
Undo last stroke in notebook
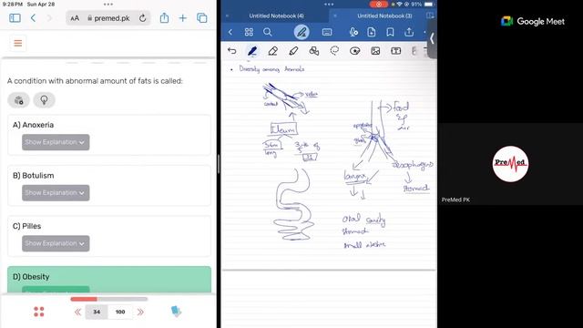click(x=231, y=51)
